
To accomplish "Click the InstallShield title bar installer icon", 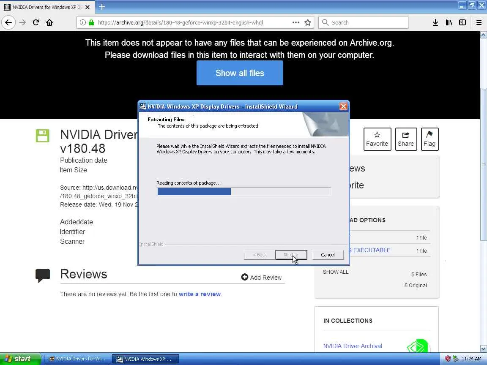I will 142,106.
